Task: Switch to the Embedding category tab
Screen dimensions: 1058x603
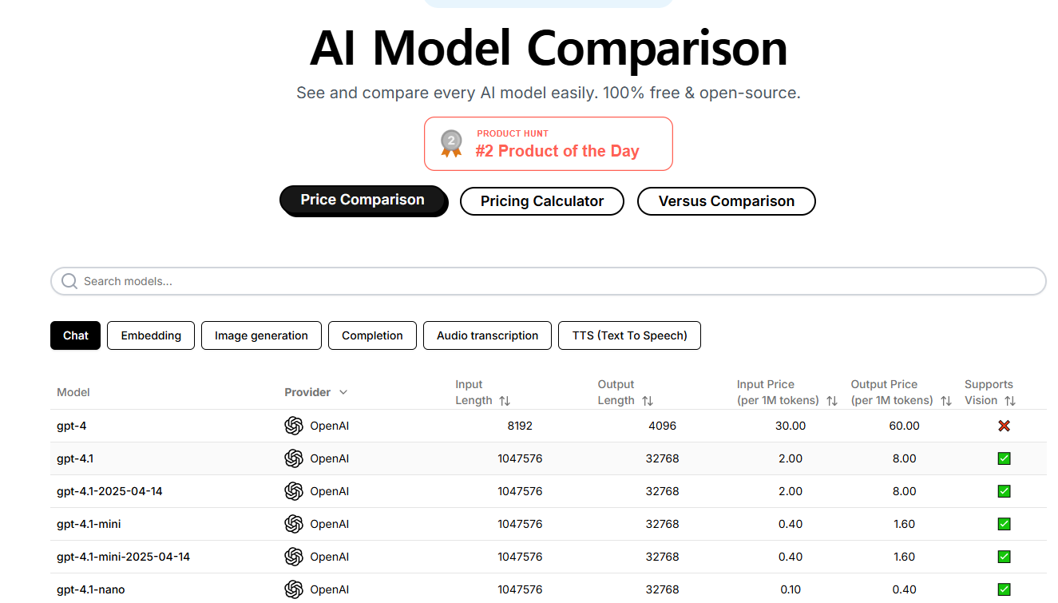Action: 151,335
